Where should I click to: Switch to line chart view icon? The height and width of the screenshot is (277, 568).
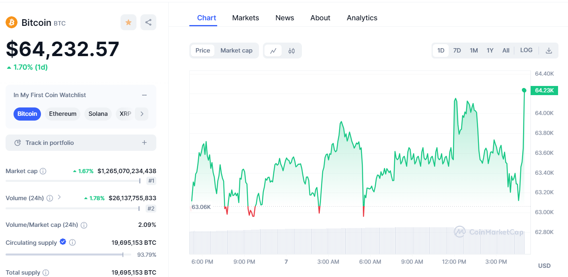coord(273,51)
